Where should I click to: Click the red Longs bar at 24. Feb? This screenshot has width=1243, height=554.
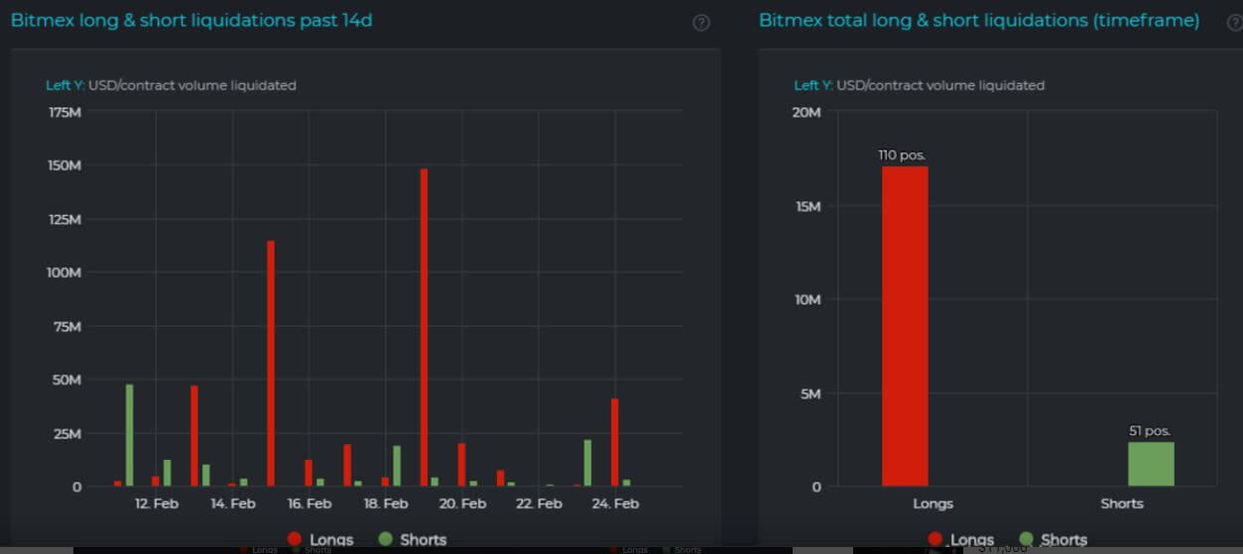coord(615,442)
